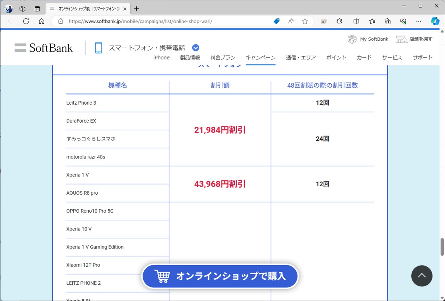Click the smartphone category icon
Viewport: 445px width, 301px height.
(x=99, y=48)
